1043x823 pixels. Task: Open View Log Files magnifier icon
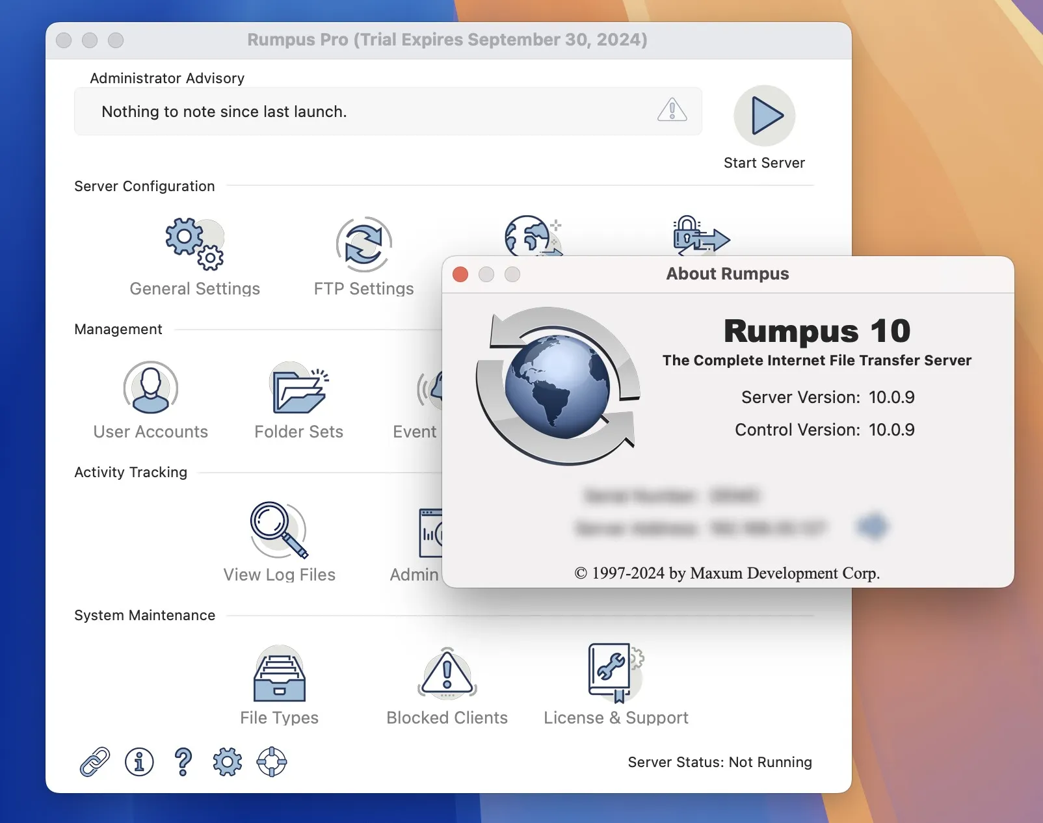click(279, 530)
